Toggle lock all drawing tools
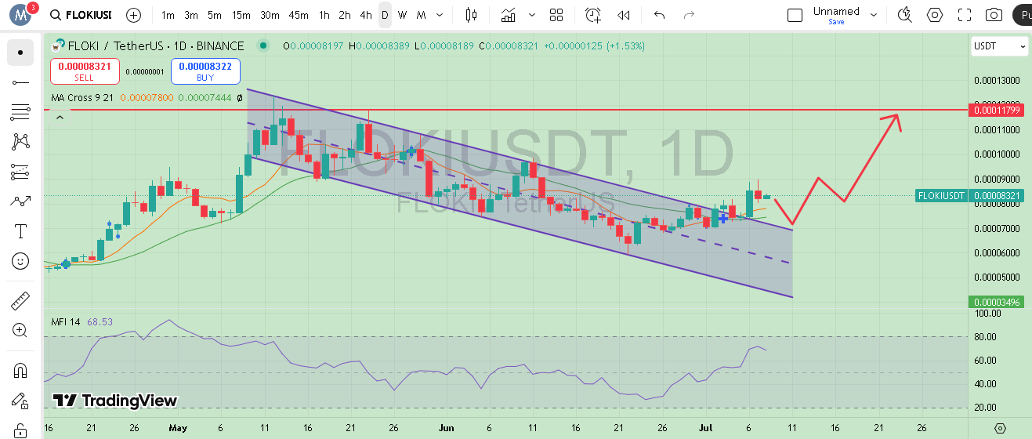The image size is (1032, 439). [20, 429]
